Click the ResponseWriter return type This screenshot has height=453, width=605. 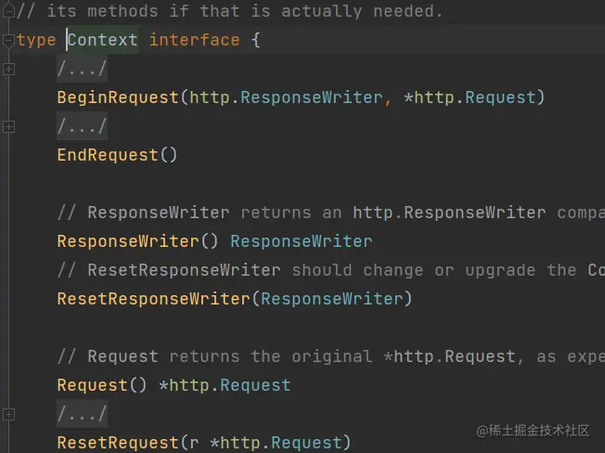(302, 241)
